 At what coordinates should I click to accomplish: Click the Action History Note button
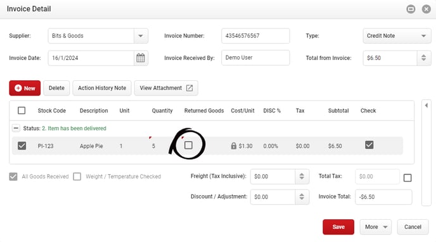(x=102, y=88)
